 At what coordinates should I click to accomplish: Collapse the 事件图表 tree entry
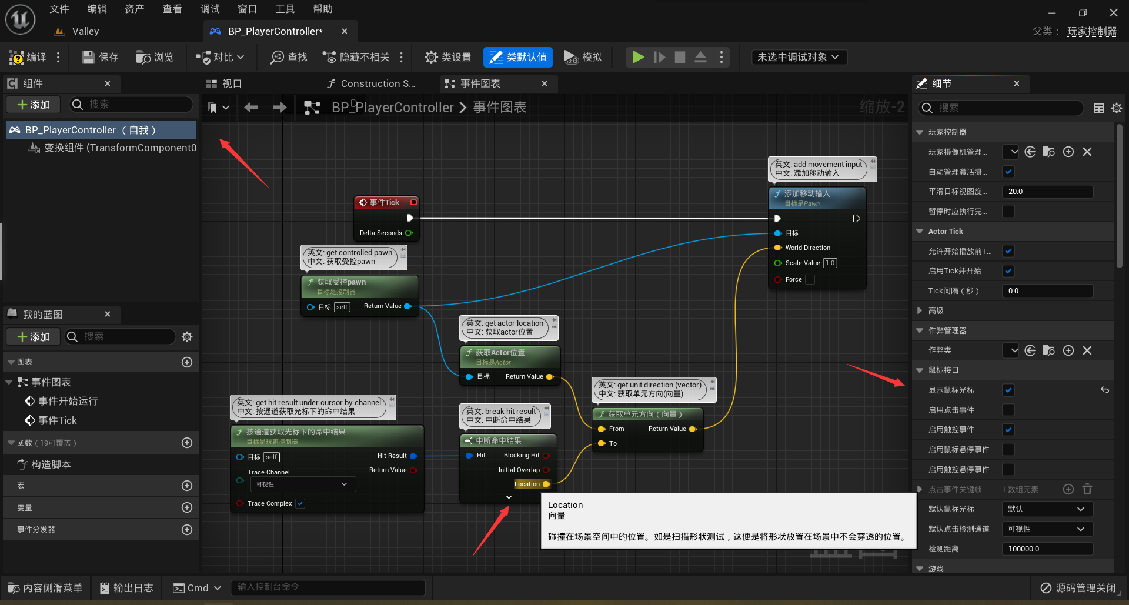point(9,382)
